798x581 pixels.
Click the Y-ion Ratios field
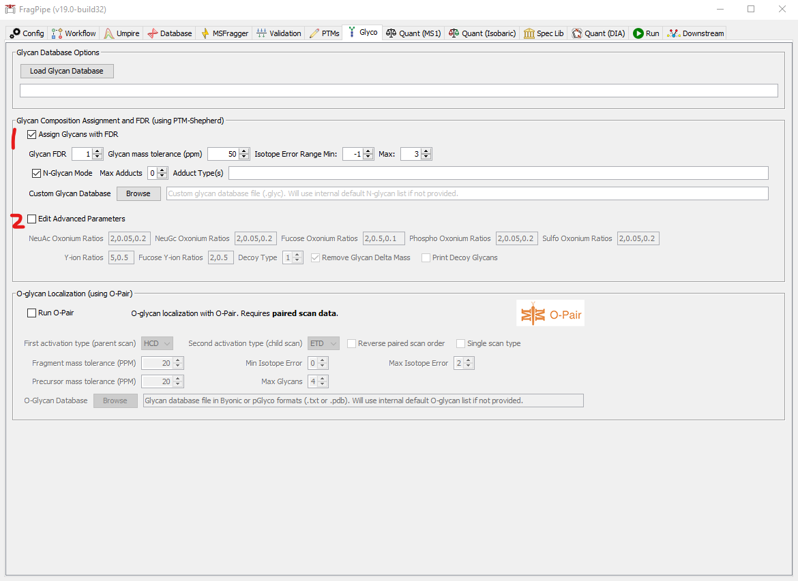click(121, 257)
